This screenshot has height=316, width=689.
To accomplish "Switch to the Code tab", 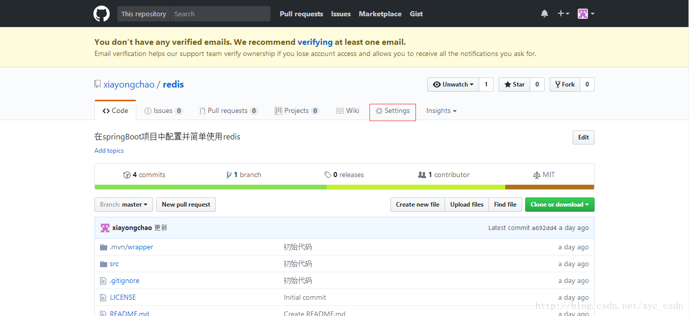I will click(x=115, y=110).
